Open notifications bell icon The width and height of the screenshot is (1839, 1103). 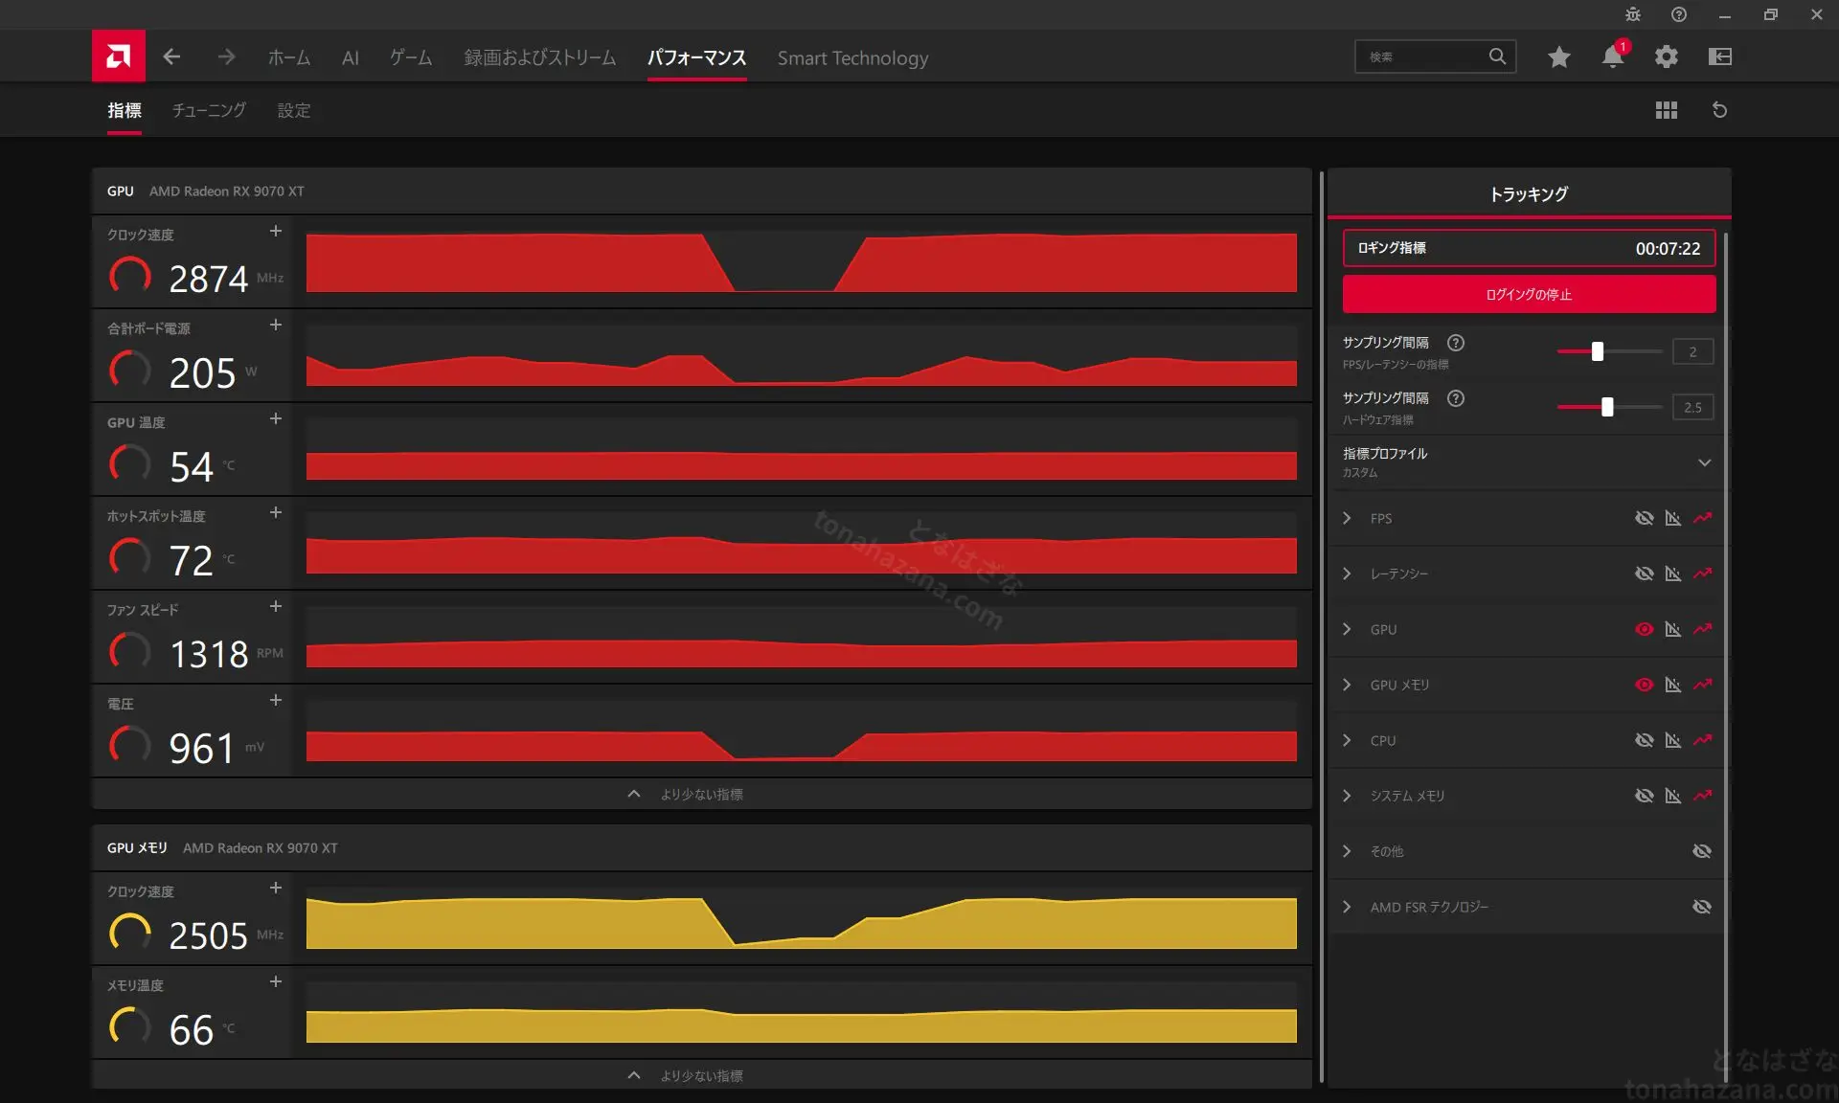1613,56
